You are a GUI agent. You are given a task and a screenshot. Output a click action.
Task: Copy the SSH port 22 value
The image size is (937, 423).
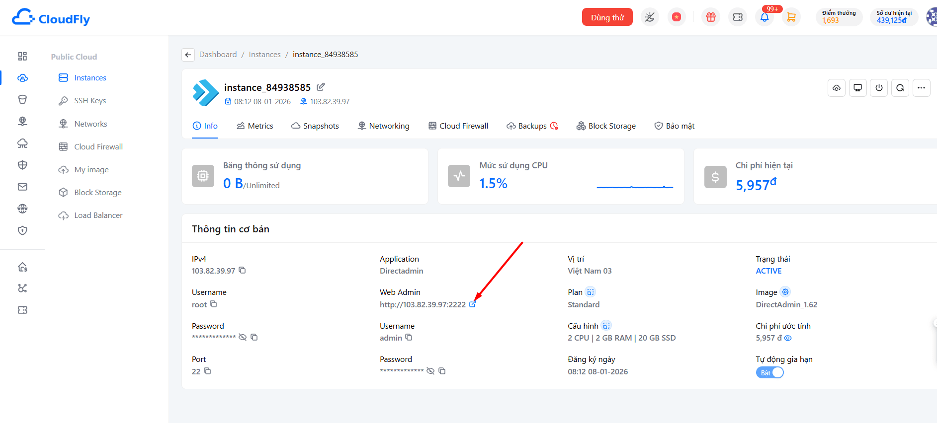207,371
